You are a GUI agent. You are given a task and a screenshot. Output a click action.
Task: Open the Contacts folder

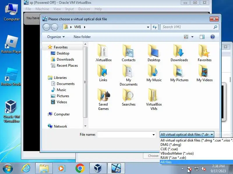tap(128, 53)
